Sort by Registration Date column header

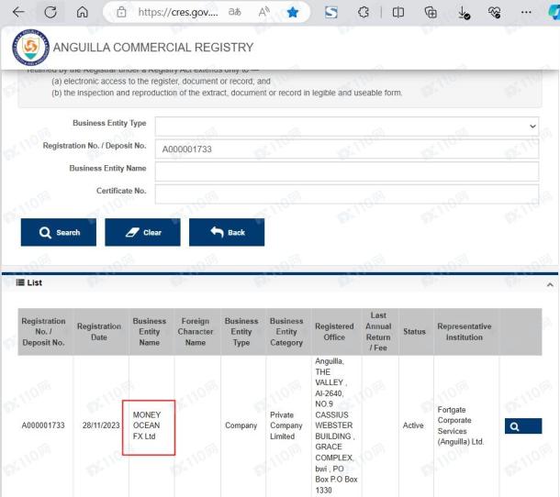point(99,332)
